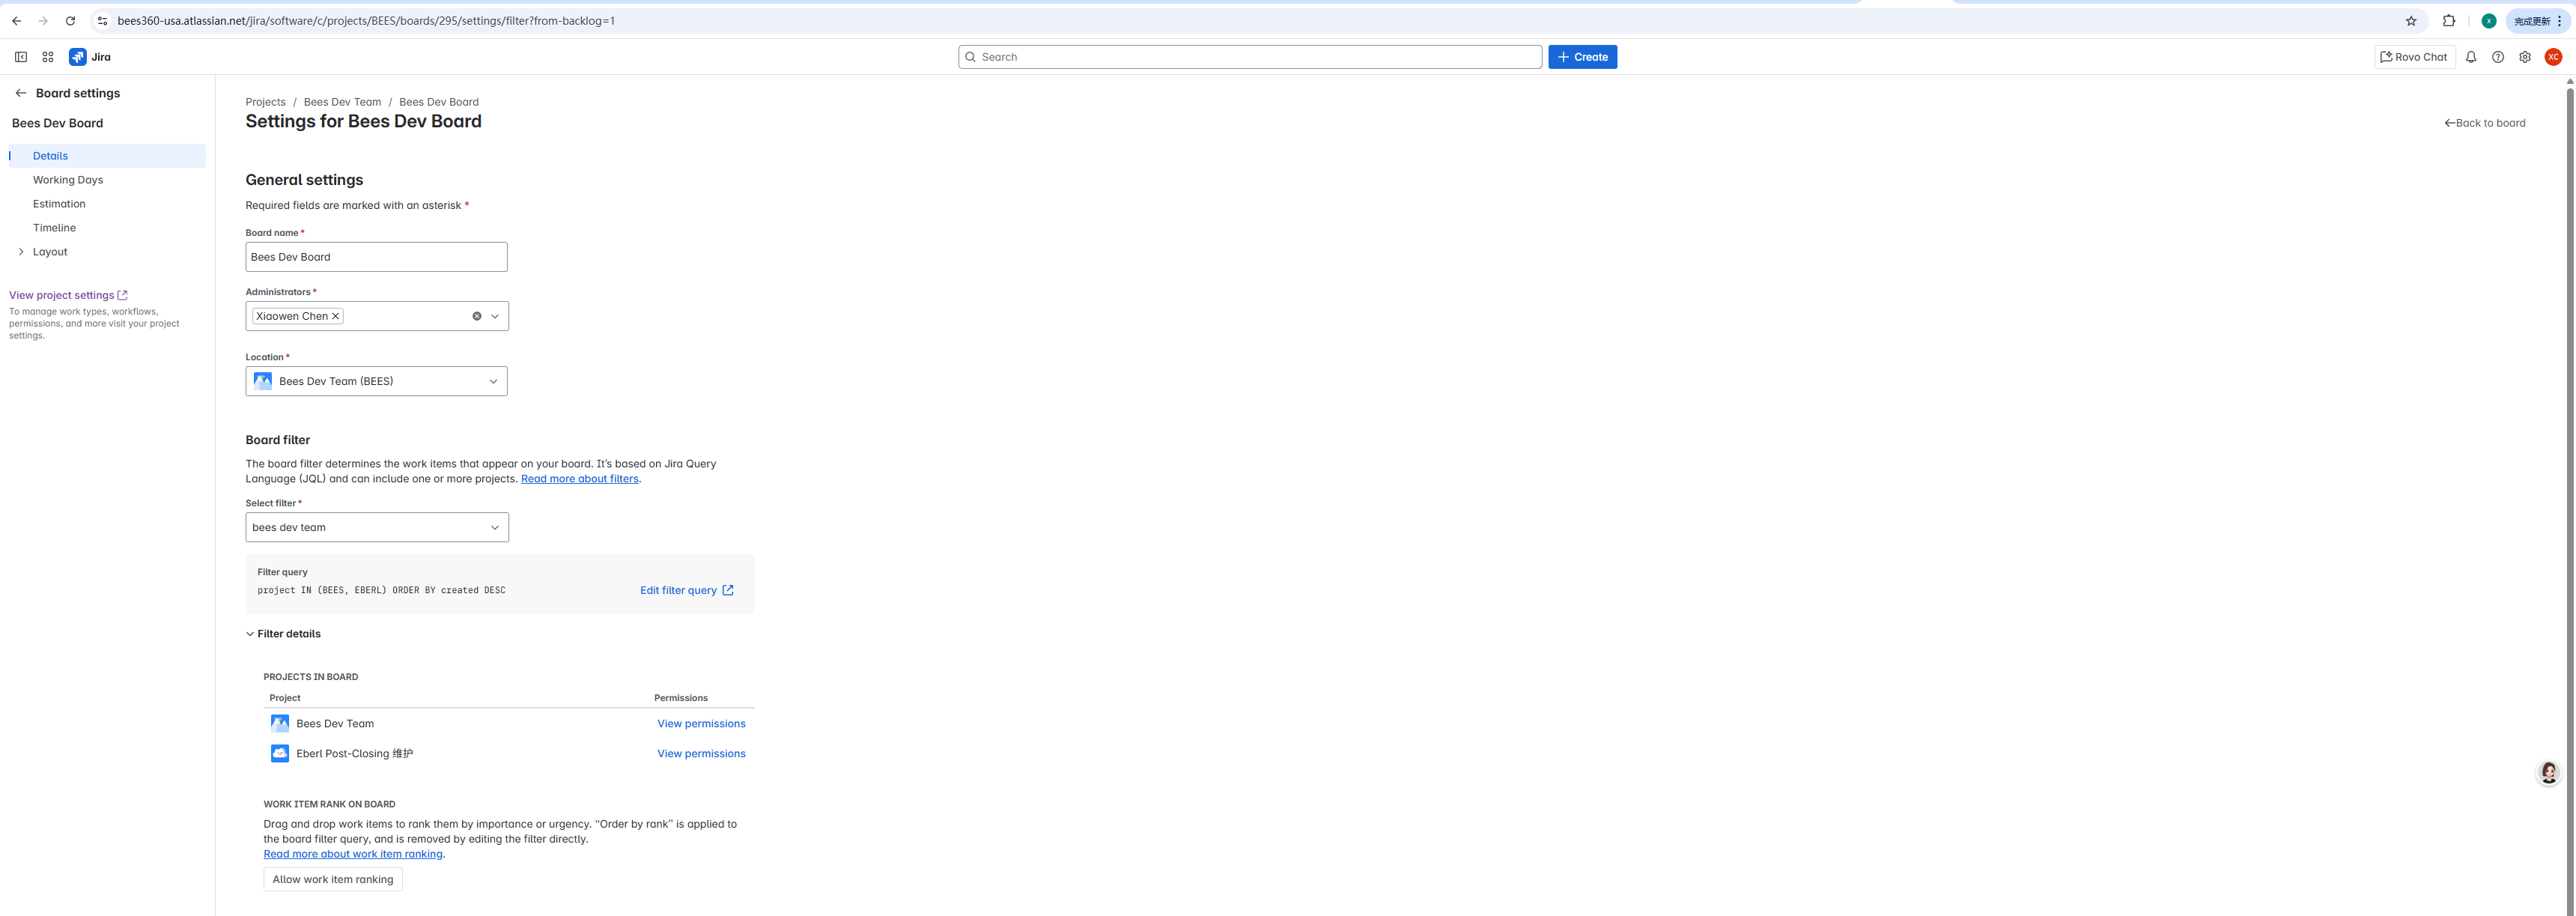
Task: Click Allow work item ranking button
Action: pyautogui.click(x=333, y=879)
